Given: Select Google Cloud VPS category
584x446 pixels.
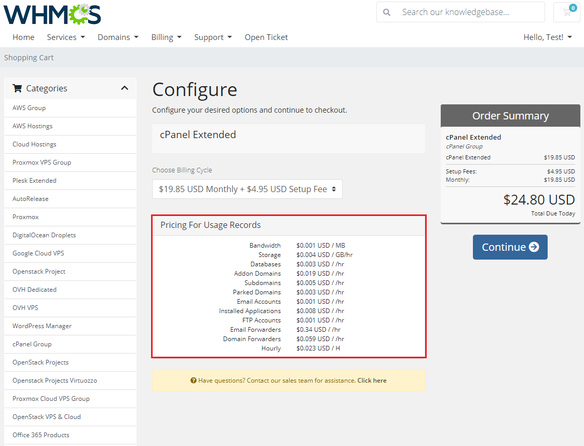Looking at the screenshot, I should click(71, 253).
